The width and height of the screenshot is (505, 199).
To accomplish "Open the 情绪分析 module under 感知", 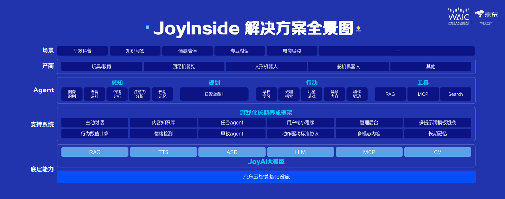I will tap(117, 94).
